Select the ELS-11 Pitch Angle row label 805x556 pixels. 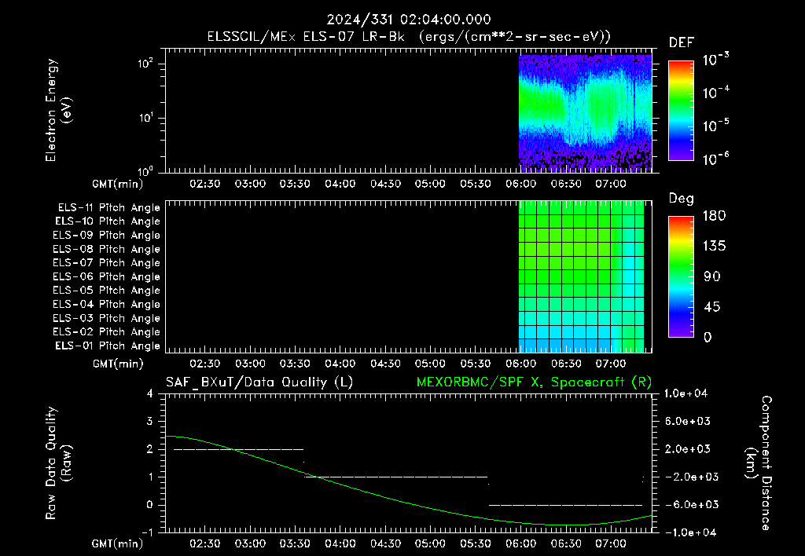click(108, 208)
